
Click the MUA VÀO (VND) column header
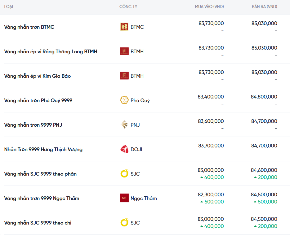(x=209, y=7)
